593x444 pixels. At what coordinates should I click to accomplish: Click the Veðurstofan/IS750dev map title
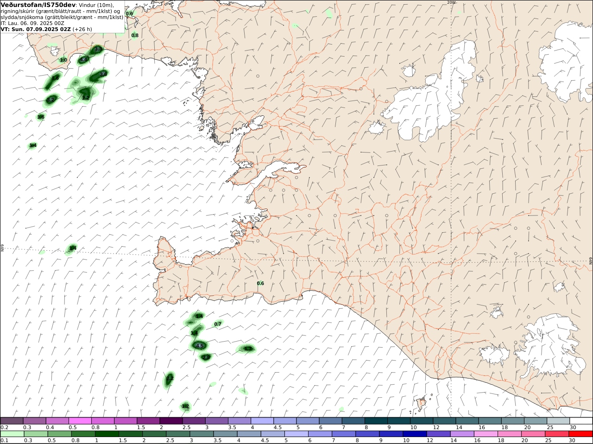point(38,5)
